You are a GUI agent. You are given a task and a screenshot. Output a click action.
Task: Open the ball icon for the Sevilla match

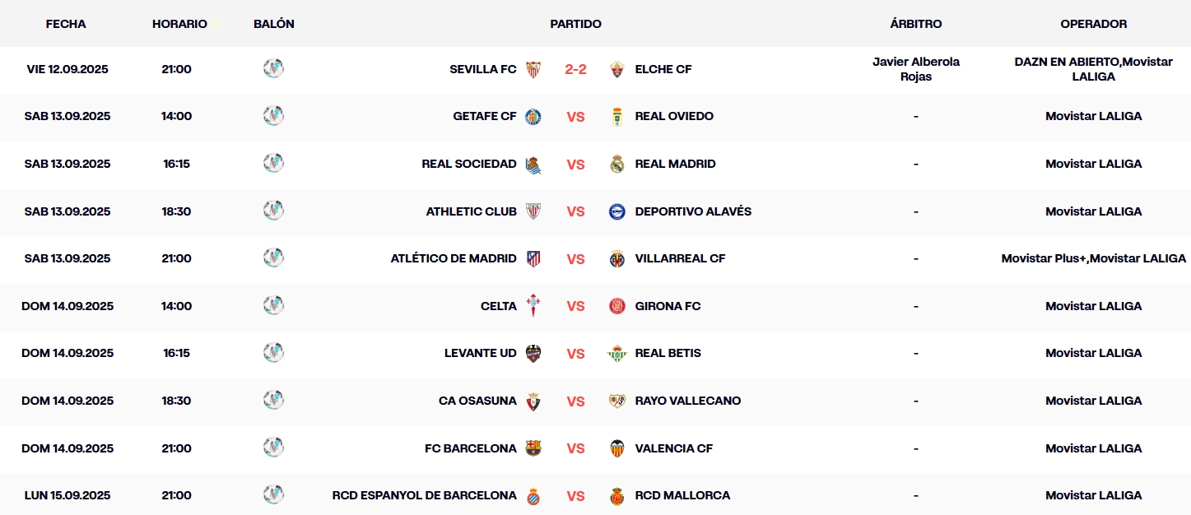[273, 69]
